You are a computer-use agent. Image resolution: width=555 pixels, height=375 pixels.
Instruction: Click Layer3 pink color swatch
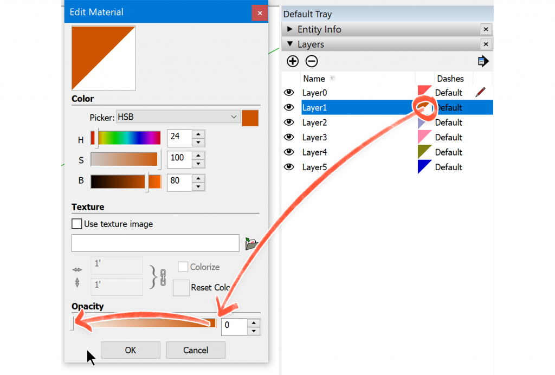424,137
